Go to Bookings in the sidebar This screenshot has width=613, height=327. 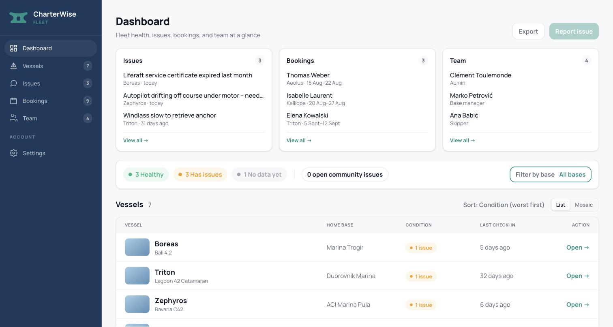click(51, 100)
